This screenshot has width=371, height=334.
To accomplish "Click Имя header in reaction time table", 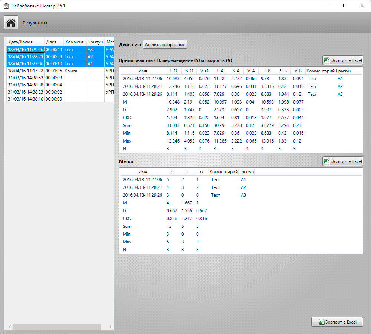I will pyautogui.click(x=143, y=71).
